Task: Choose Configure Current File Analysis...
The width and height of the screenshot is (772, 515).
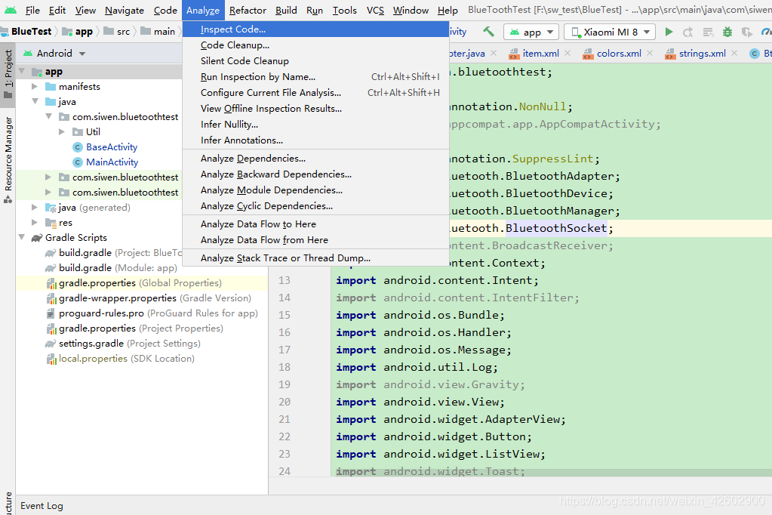Action: (x=315, y=93)
